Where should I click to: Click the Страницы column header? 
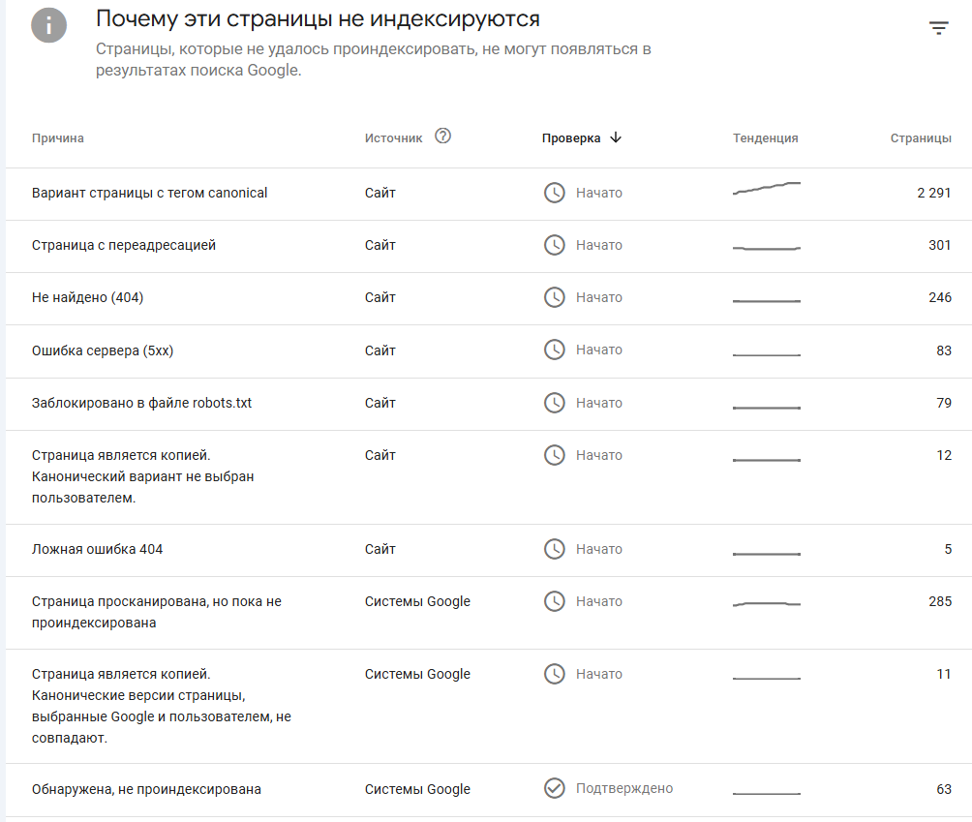921,138
